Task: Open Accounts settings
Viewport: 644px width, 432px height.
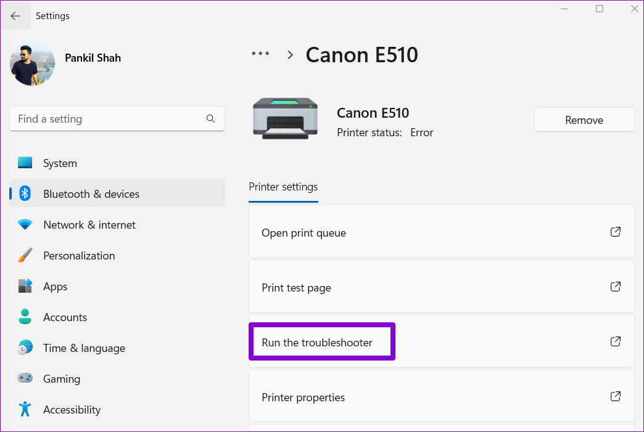Action: point(65,317)
